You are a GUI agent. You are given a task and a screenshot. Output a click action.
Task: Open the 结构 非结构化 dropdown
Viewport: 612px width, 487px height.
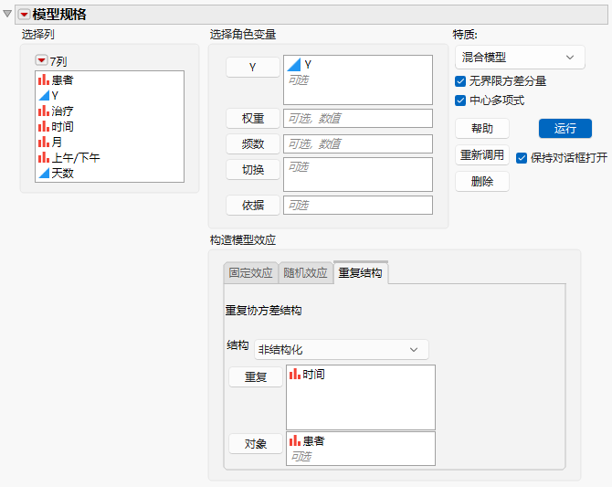(x=341, y=350)
